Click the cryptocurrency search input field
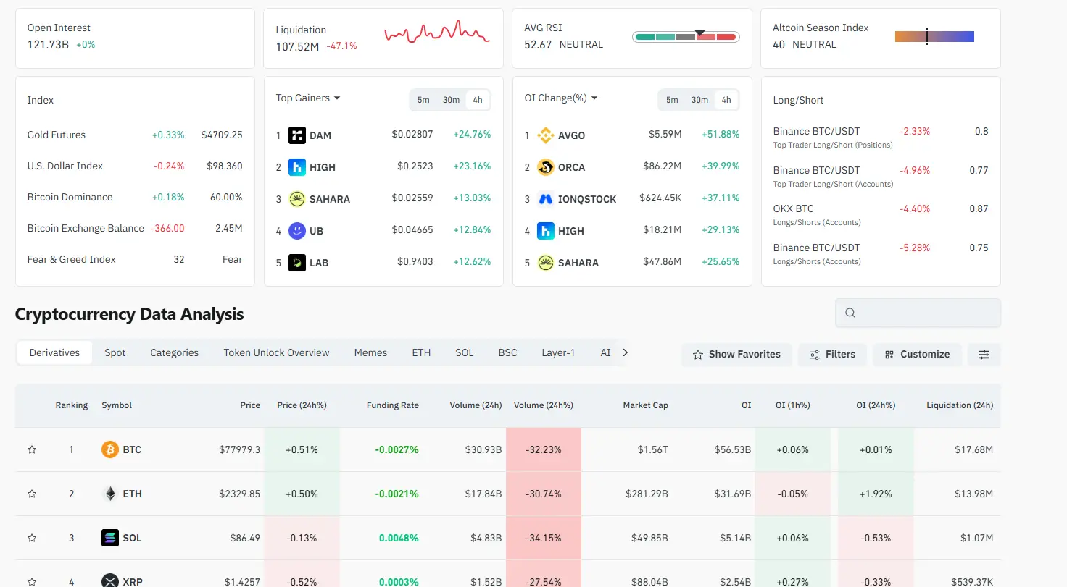1067x587 pixels. click(x=918, y=313)
